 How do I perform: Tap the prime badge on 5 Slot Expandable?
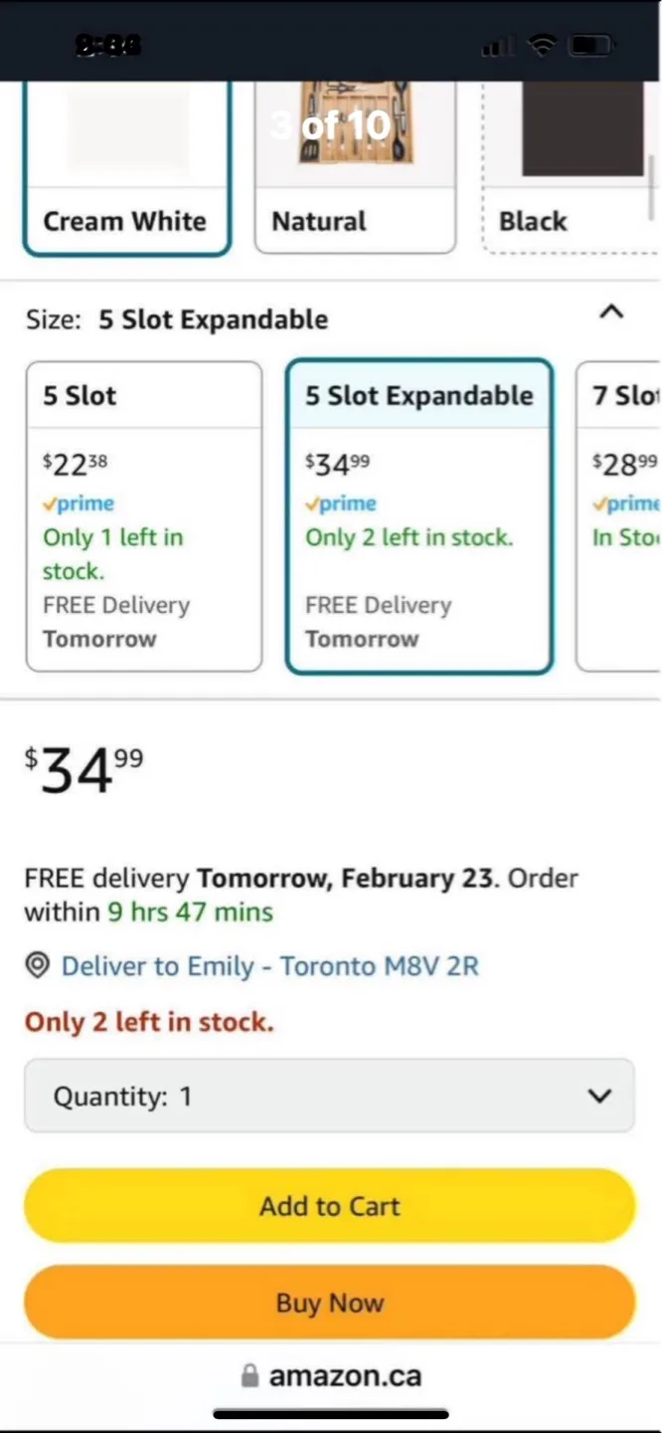point(340,504)
